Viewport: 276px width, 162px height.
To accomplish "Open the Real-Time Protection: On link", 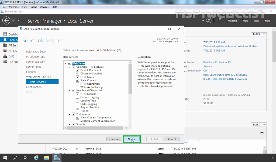I will [x=218, y=62].
